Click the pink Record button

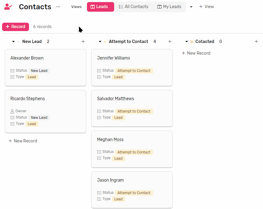pyautogui.click(x=16, y=27)
